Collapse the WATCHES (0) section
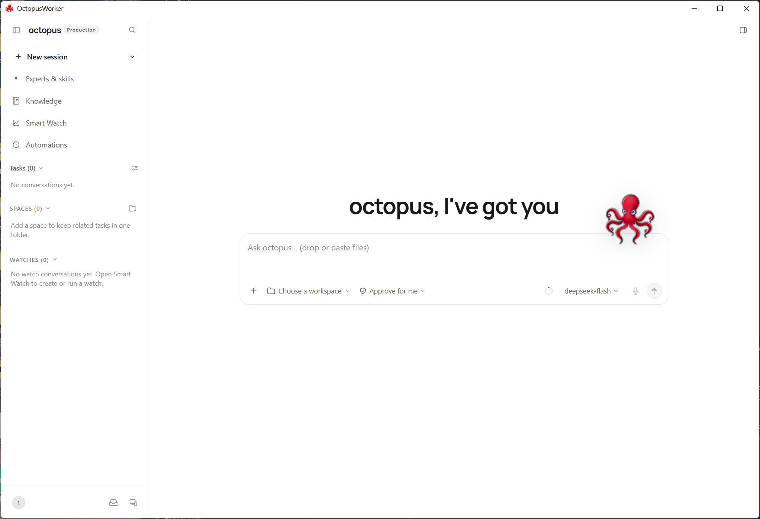 pyautogui.click(x=33, y=260)
